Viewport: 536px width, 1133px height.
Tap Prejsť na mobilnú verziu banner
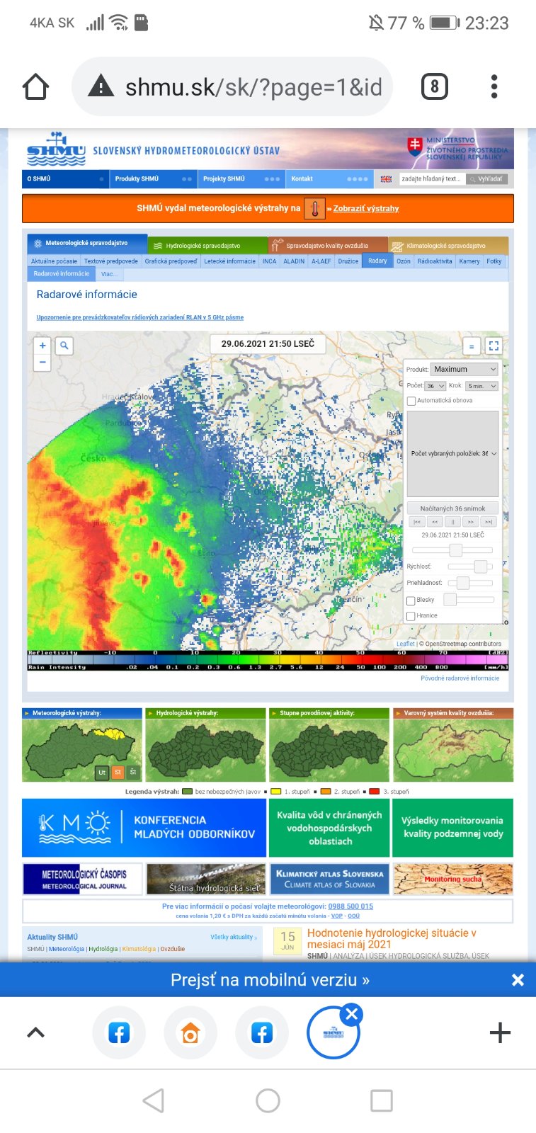(x=270, y=980)
